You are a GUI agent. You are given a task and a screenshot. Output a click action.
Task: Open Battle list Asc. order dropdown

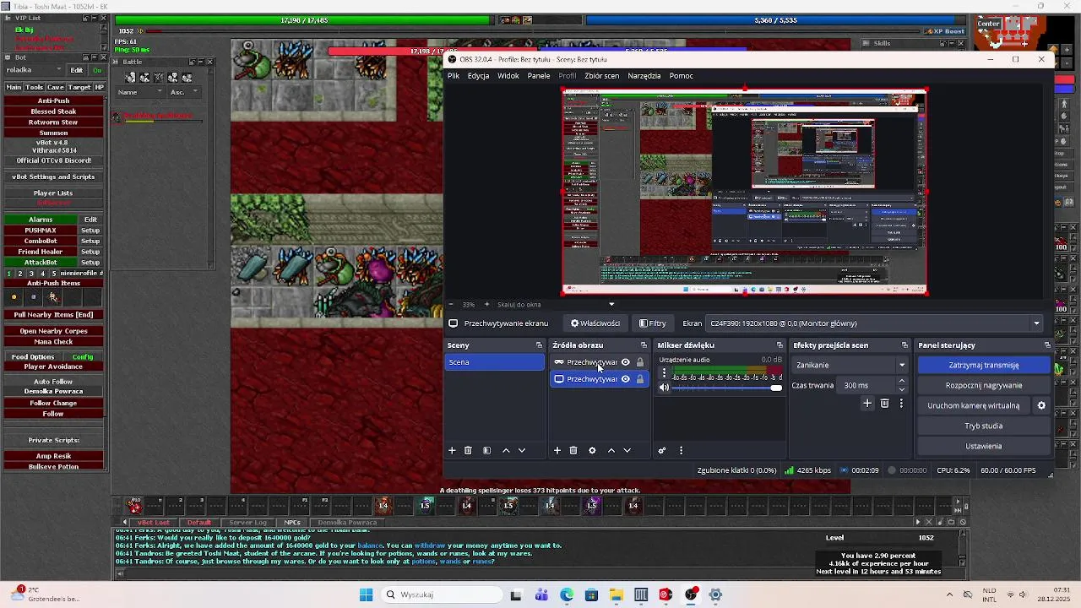[183, 92]
